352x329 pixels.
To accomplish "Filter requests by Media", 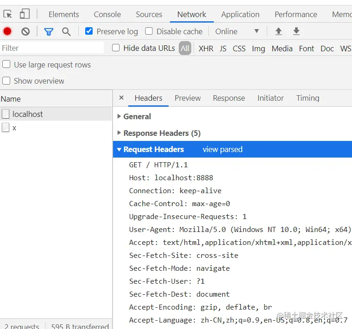I will (x=282, y=49).
